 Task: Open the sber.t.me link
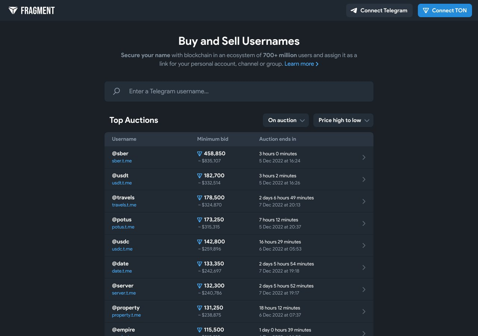(x=122, y=161)
